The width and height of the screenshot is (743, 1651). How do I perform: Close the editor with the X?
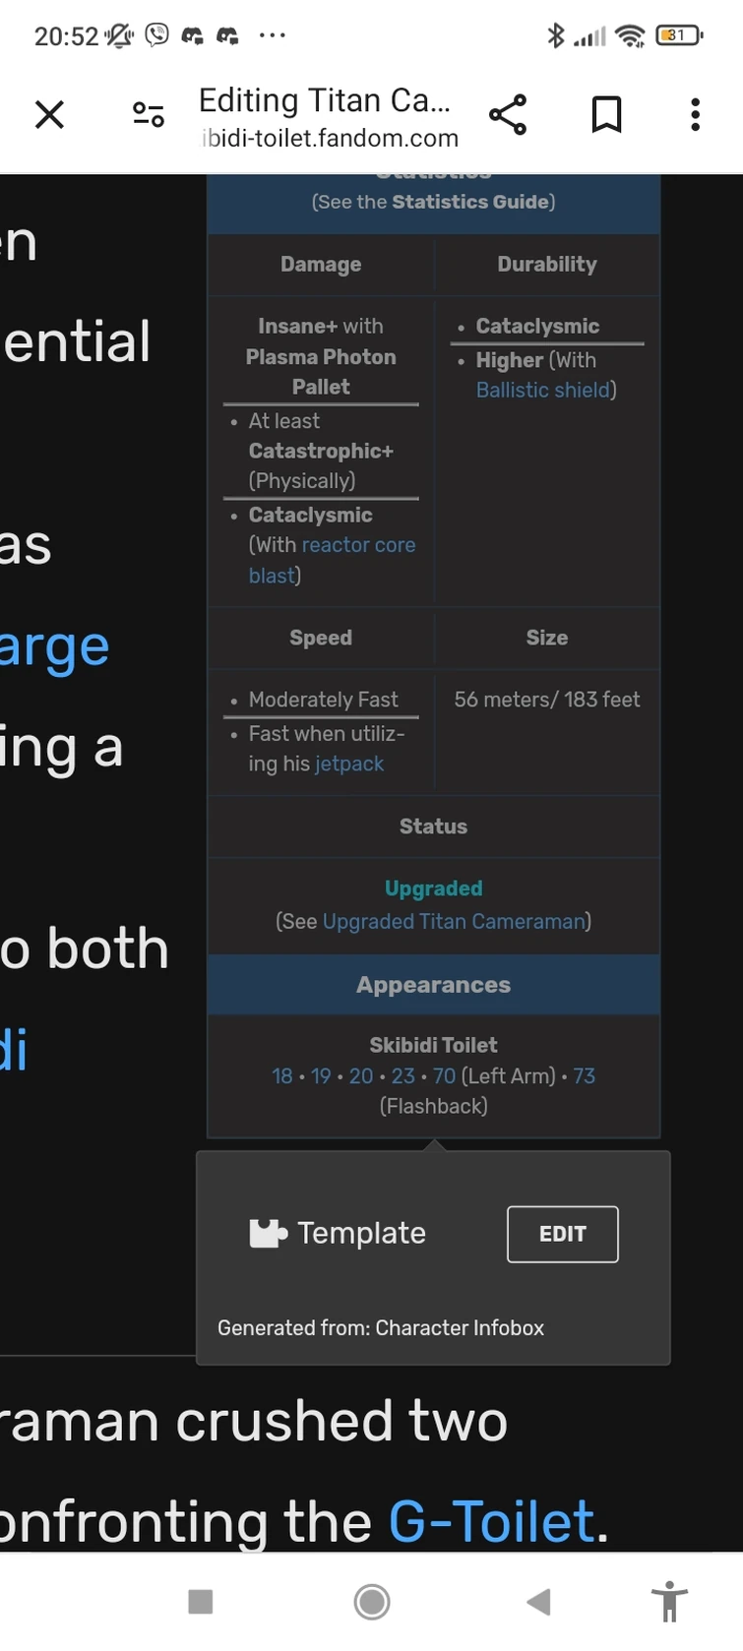point(49,114)
